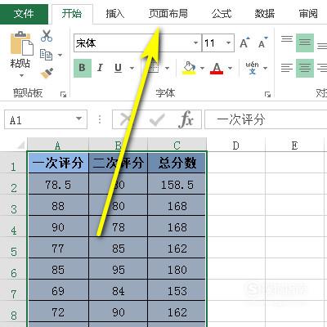Open font group dialog launcher
Image resolution: width=327 pixels, height=327 pixels.
(267, 94)
